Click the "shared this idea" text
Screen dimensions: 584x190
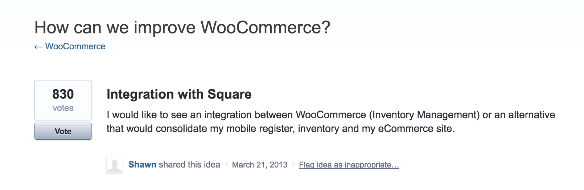point(189,165)
